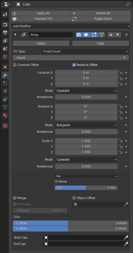This screenshot has width=133, height=253.
Task: Open the Fit Type dropdown
Action: point(85,51)
